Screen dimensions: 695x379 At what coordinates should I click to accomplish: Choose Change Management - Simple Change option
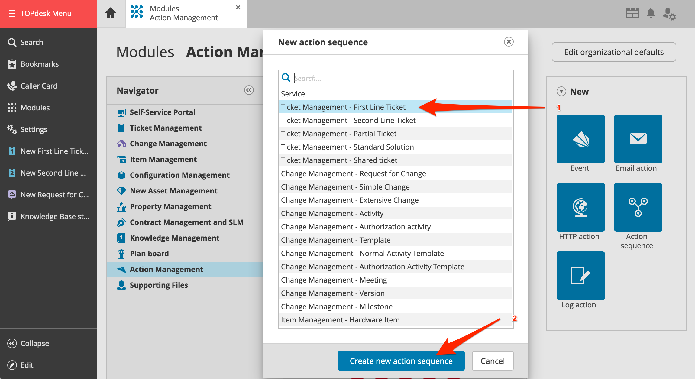point(345,187)
